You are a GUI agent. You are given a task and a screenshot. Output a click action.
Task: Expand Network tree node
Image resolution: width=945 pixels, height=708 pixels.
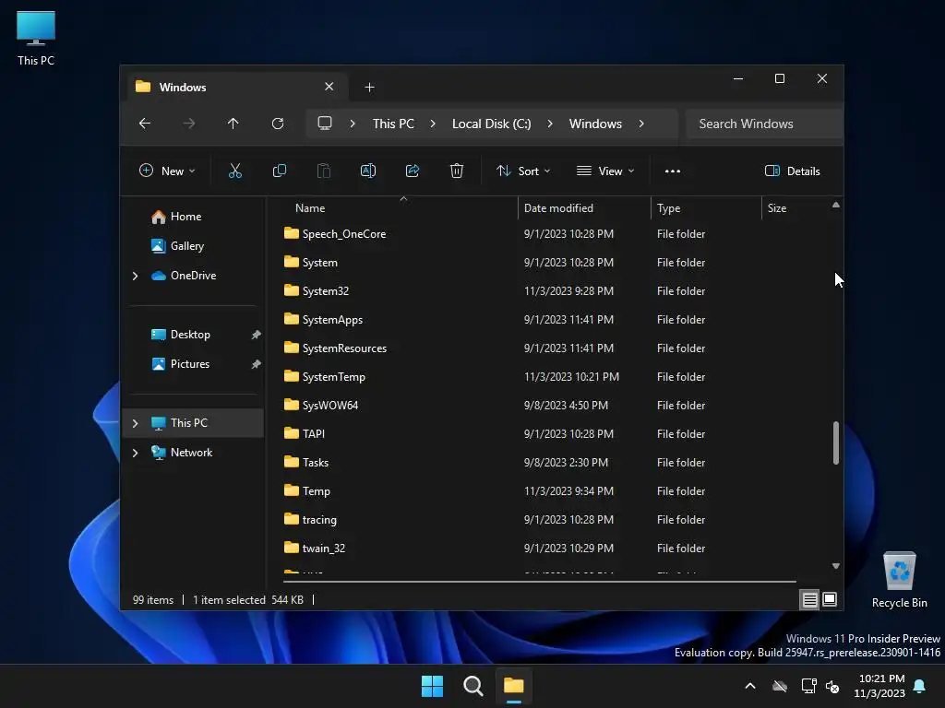pyautogui.click(x=136, y=453)
